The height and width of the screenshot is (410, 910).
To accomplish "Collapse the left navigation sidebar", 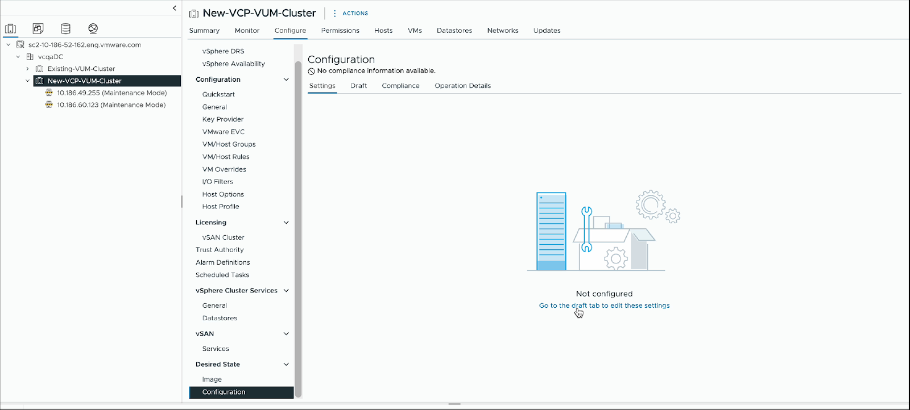I will pos(174,8).
